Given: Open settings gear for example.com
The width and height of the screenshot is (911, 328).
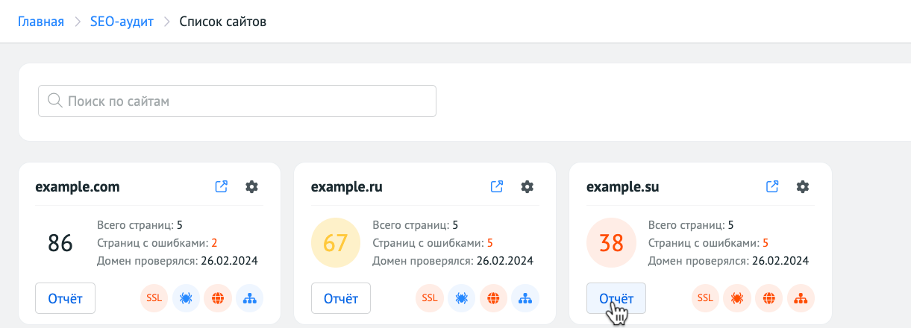Looking at the screenshot, I should click(x=251, y=186).
